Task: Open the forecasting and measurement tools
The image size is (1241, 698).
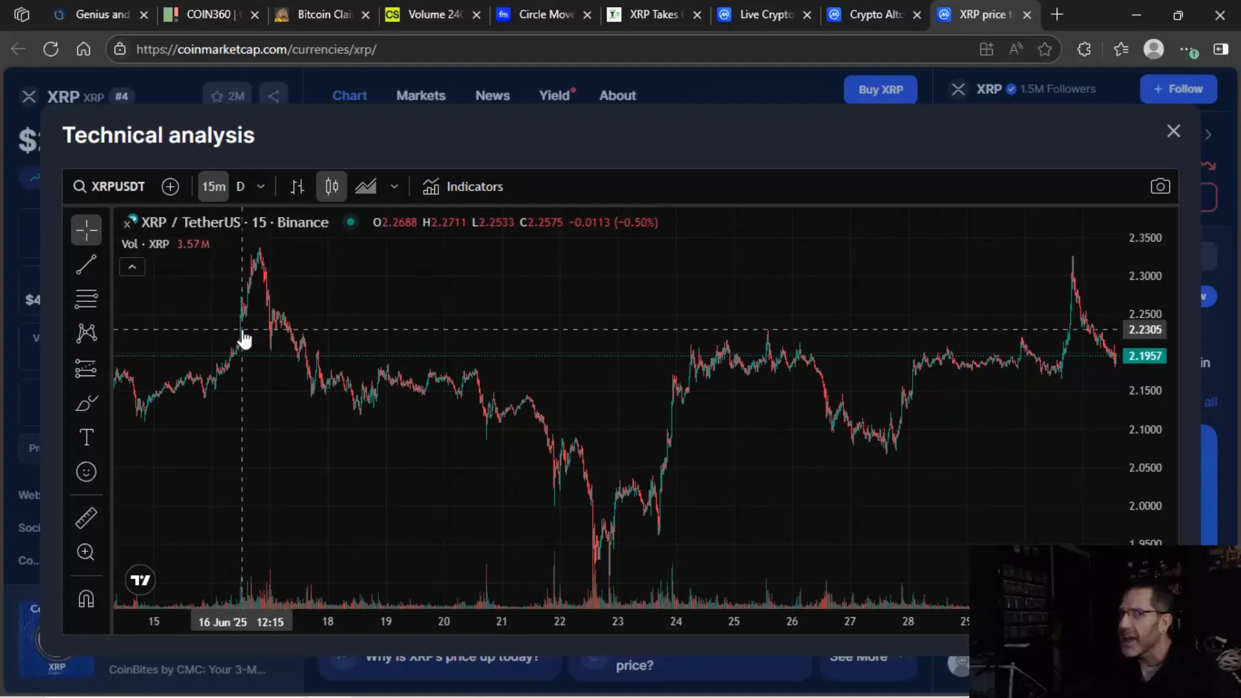Action: click(x=86, y=368)
